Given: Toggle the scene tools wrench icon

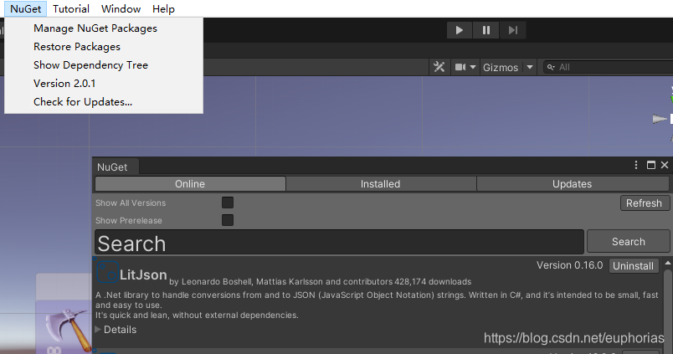Looking at the screenshot, I should [x=439, y=67].
